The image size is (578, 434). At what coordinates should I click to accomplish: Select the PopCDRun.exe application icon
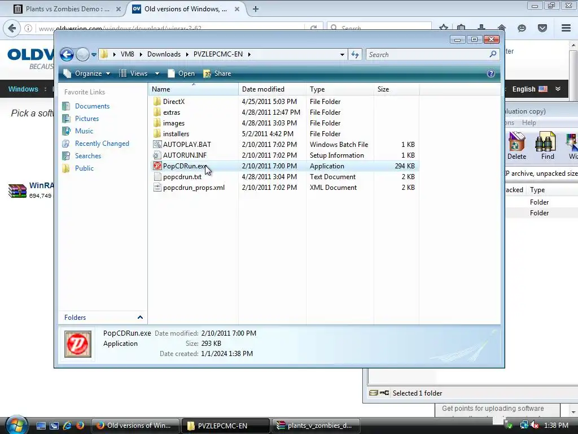point(157,166)
